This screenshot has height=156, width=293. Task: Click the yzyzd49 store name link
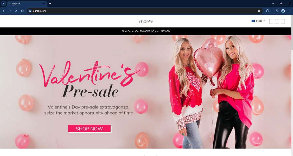pyautogui.click(x=145, y=21)
